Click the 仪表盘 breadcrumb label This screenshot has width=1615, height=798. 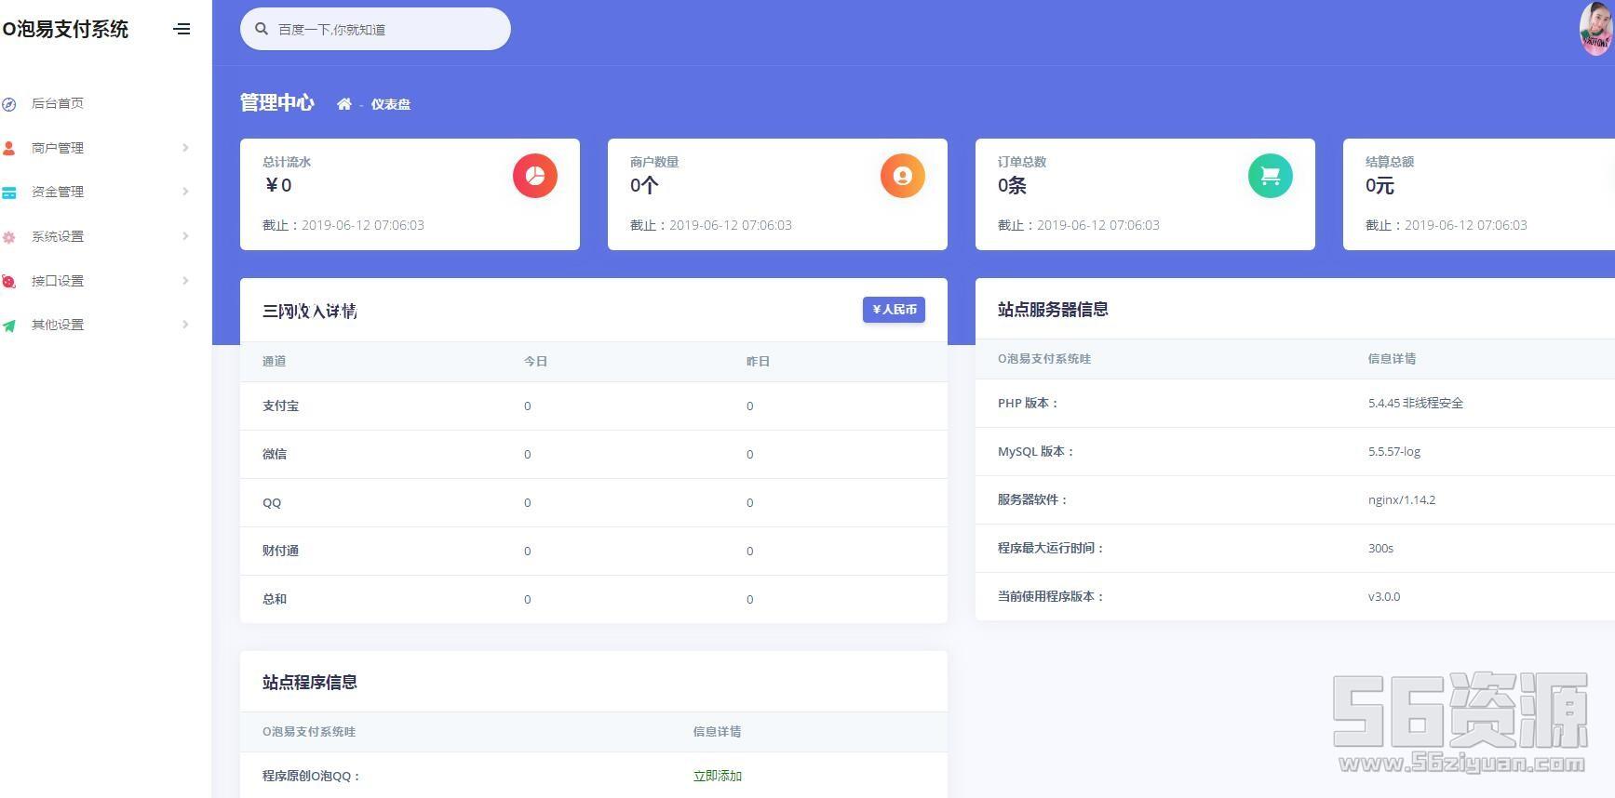tap(391, 104)
